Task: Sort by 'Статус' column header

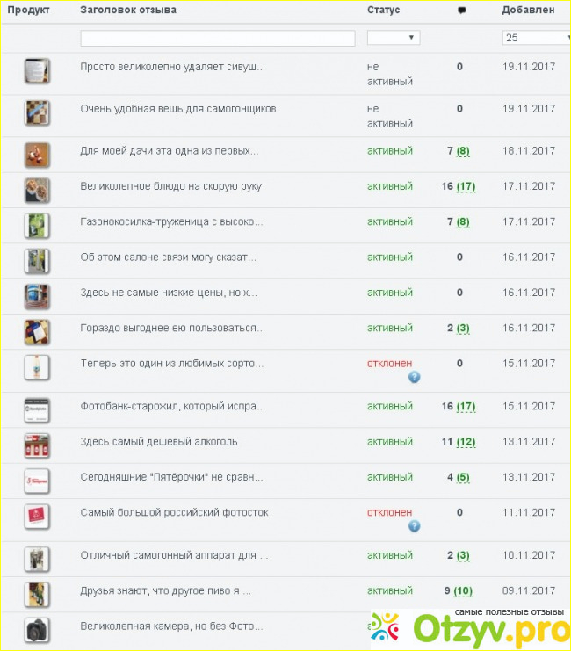Action: pos(383,11)
